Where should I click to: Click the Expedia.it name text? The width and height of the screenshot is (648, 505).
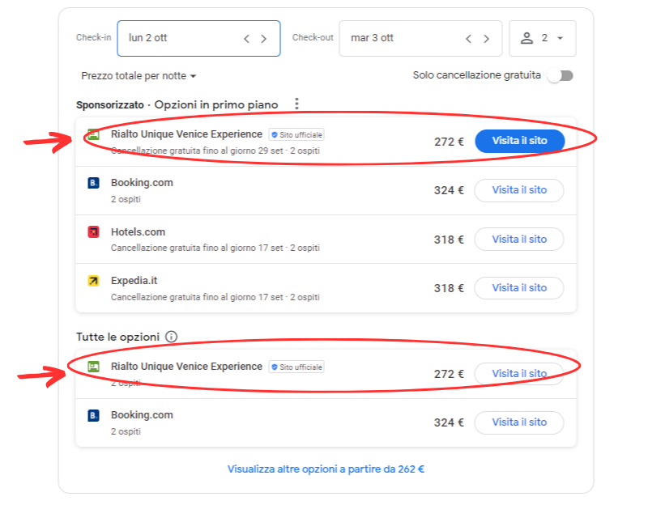coord(134,281)
